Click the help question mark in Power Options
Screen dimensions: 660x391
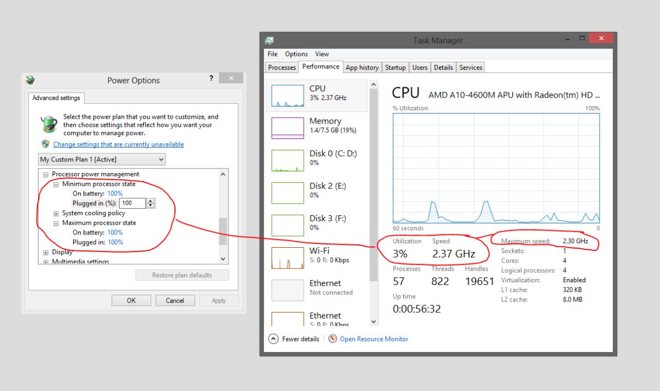coord(211,79)
